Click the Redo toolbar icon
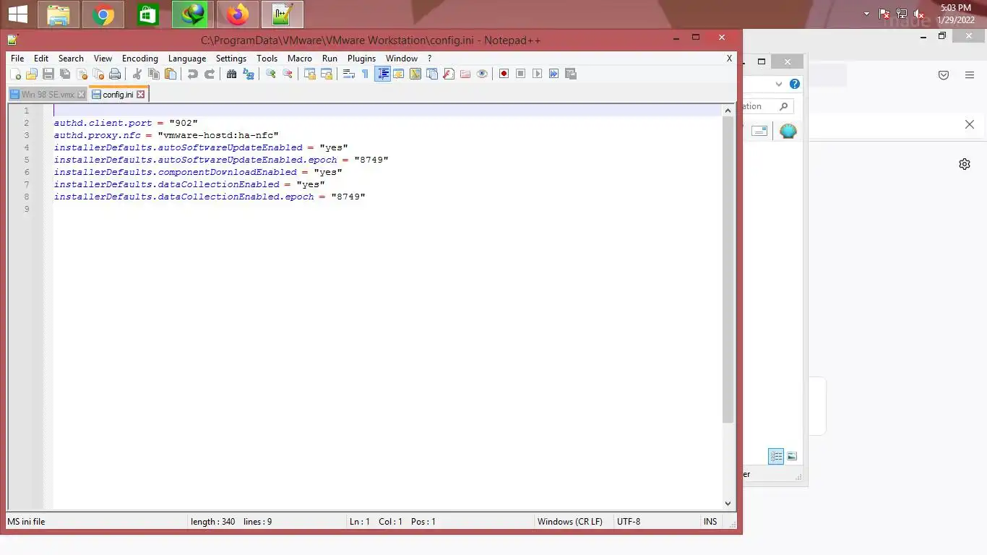The height and width of the screenshot is (555, 987). pyautogui.click(x=209, y=74)
